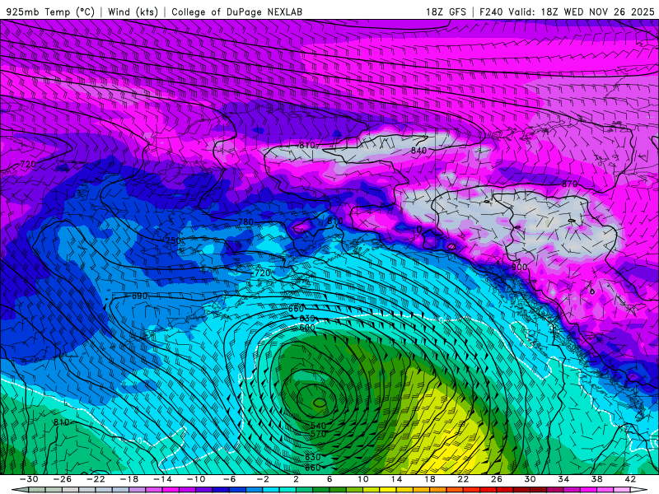Click the 840 contour line's label over gray area

point(418,150)
